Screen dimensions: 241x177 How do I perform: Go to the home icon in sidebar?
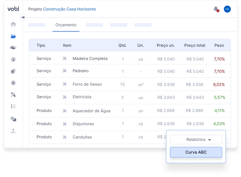point(13,24)
